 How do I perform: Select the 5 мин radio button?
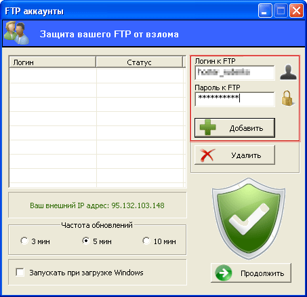(x=86, y=241)
